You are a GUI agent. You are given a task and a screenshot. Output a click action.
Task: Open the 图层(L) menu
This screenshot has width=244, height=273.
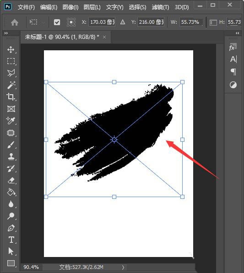point(92,7)
